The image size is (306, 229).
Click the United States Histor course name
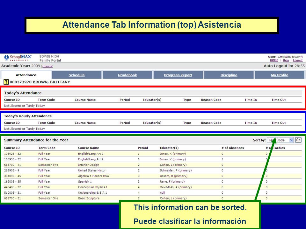pos(92,170)
